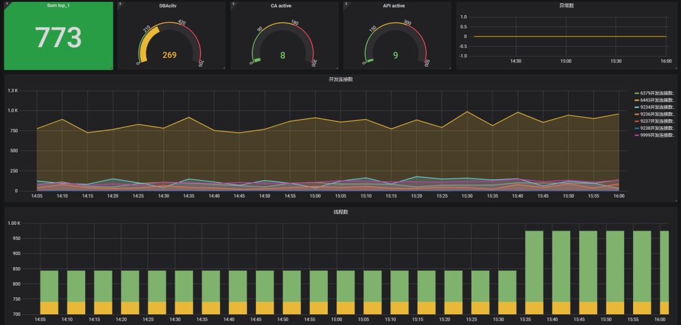Open the info corner of CA active panel

click(234, 4)
